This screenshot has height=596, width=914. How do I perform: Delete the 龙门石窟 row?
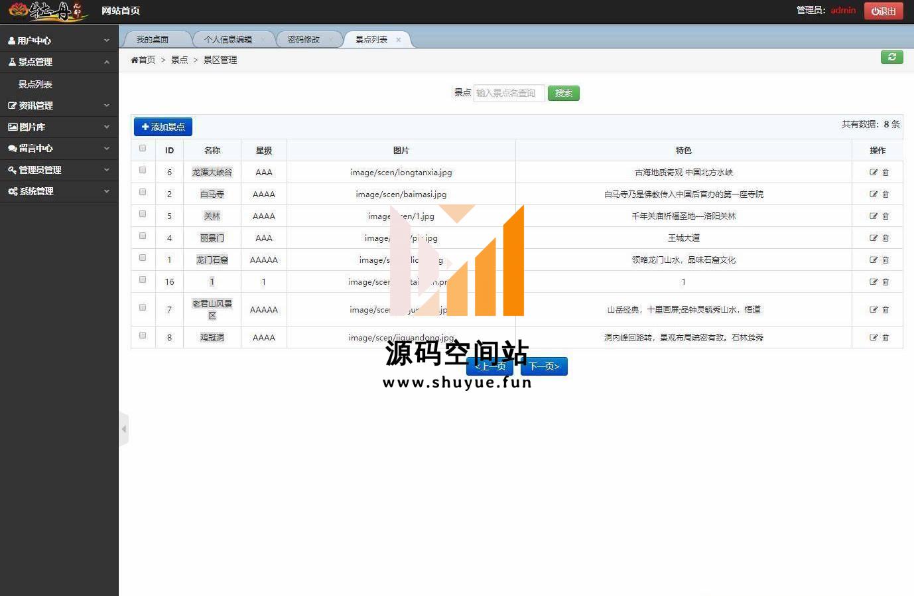[x=885, y=260]
